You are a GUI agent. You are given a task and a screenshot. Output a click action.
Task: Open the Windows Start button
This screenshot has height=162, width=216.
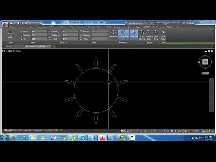(4, 138)
